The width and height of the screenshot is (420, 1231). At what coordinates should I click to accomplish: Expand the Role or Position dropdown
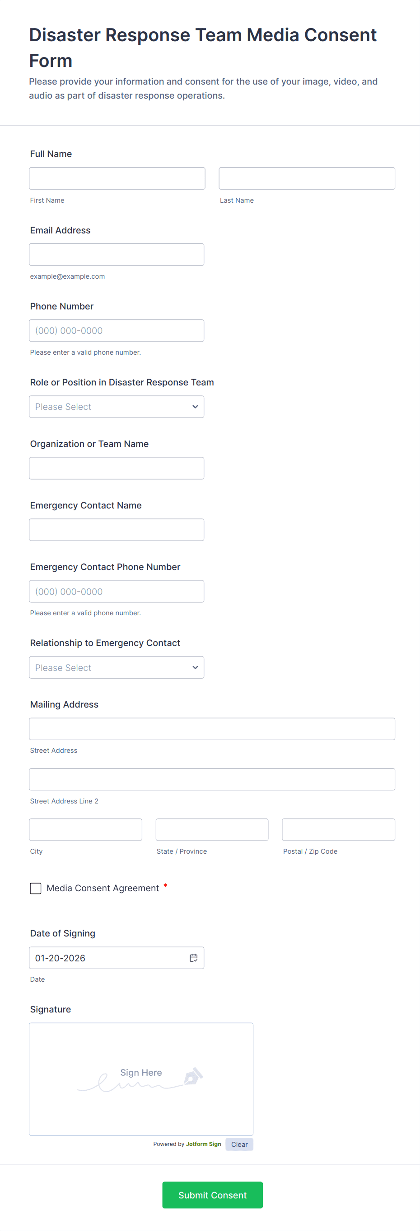coord(117,407)
